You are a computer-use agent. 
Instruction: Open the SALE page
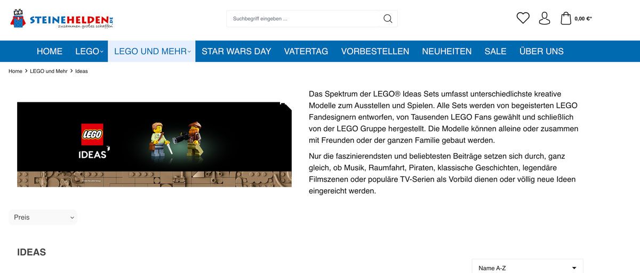click(x=495, y=51)
